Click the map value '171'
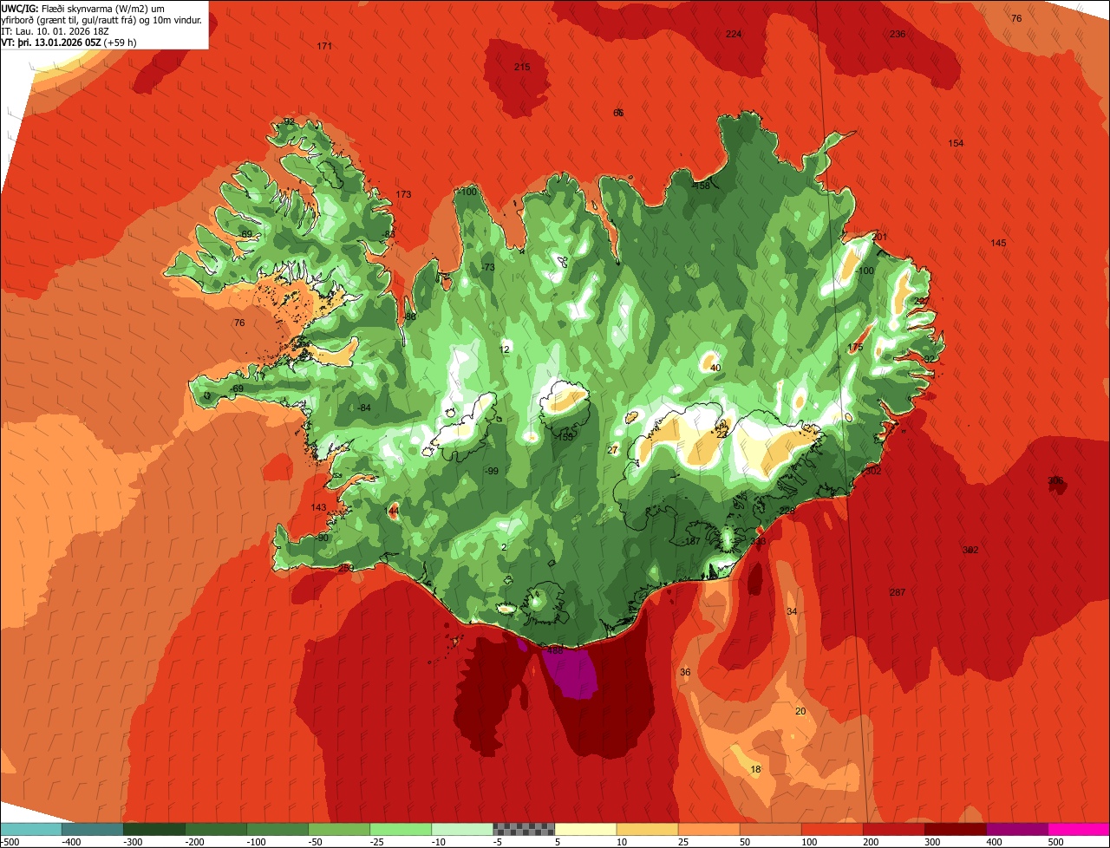 [x=324, y=46]
